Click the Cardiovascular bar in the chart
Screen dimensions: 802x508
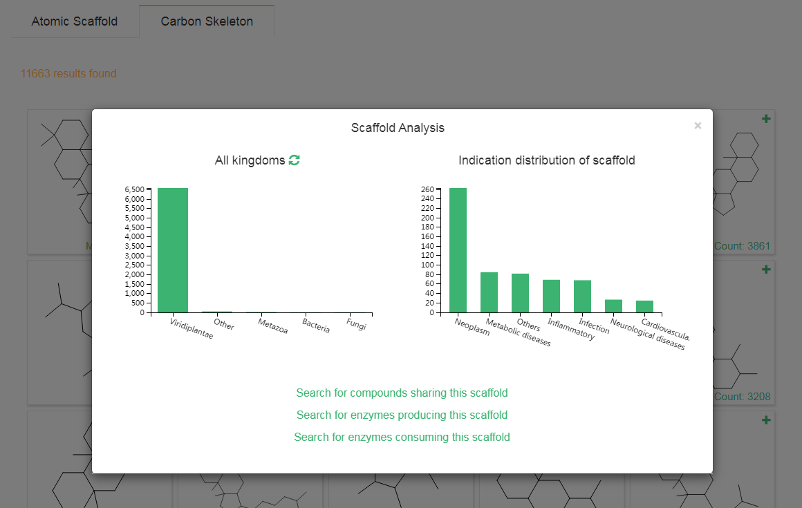pyautogui.click(x=644, y=307)
